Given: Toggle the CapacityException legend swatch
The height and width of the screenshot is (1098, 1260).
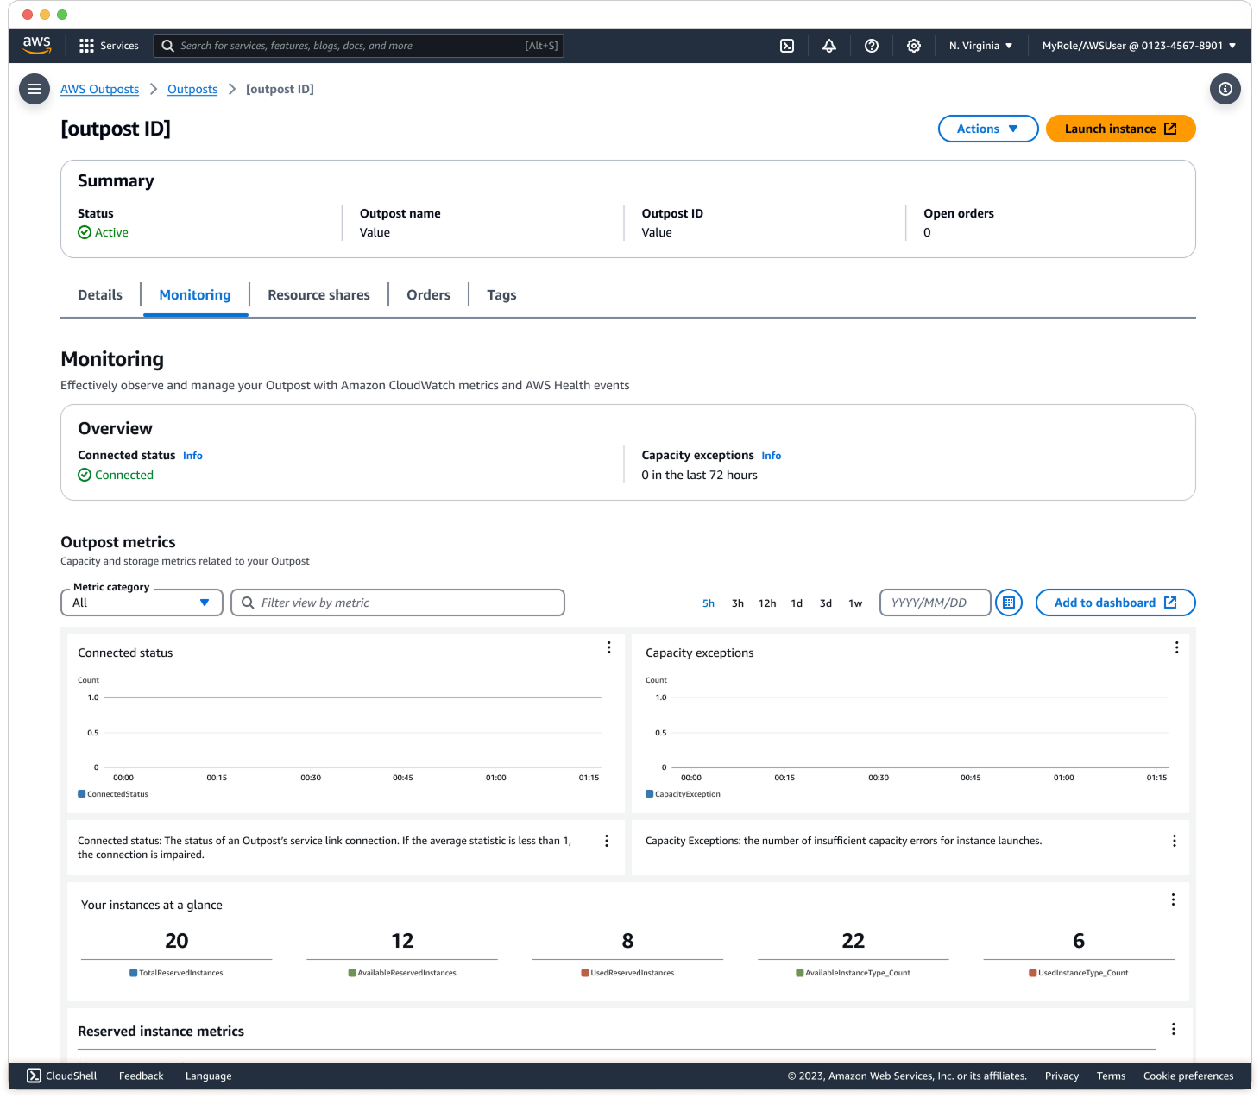Looking at the screenshot, I should (650, 794).
